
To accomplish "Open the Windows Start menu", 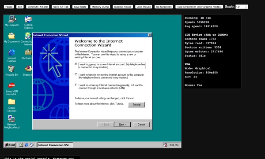I will coord(10,145).
